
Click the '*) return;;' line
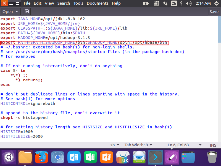click(29, 80)
